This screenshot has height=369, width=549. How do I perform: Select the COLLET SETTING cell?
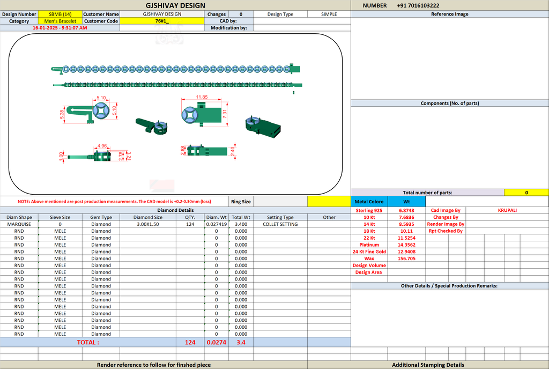click(x=280, y=224)
